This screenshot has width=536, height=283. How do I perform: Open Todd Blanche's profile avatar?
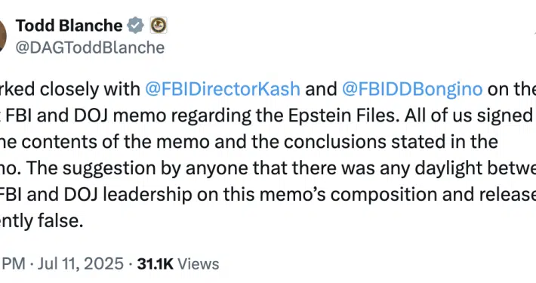3,36
